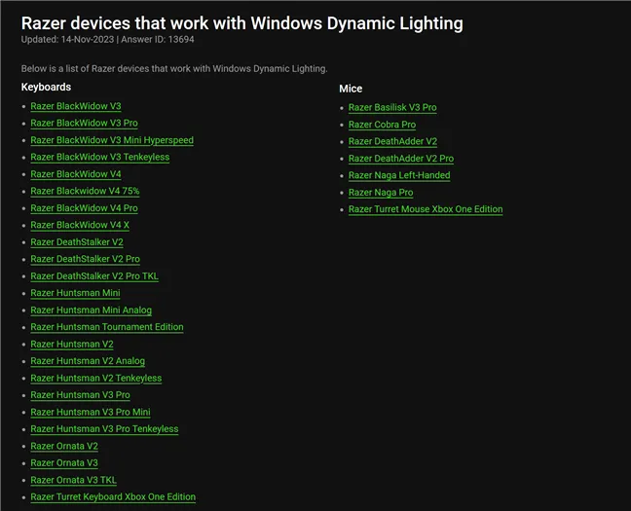Viewport: 631px width, 511px height.
Task: Open the Razer BlackWidow V3 link
Action: 76,106
